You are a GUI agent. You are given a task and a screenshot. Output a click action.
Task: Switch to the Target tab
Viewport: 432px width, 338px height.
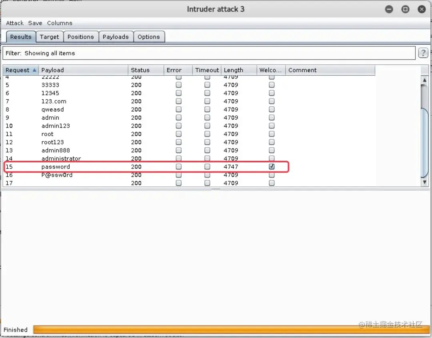(49, 37)
